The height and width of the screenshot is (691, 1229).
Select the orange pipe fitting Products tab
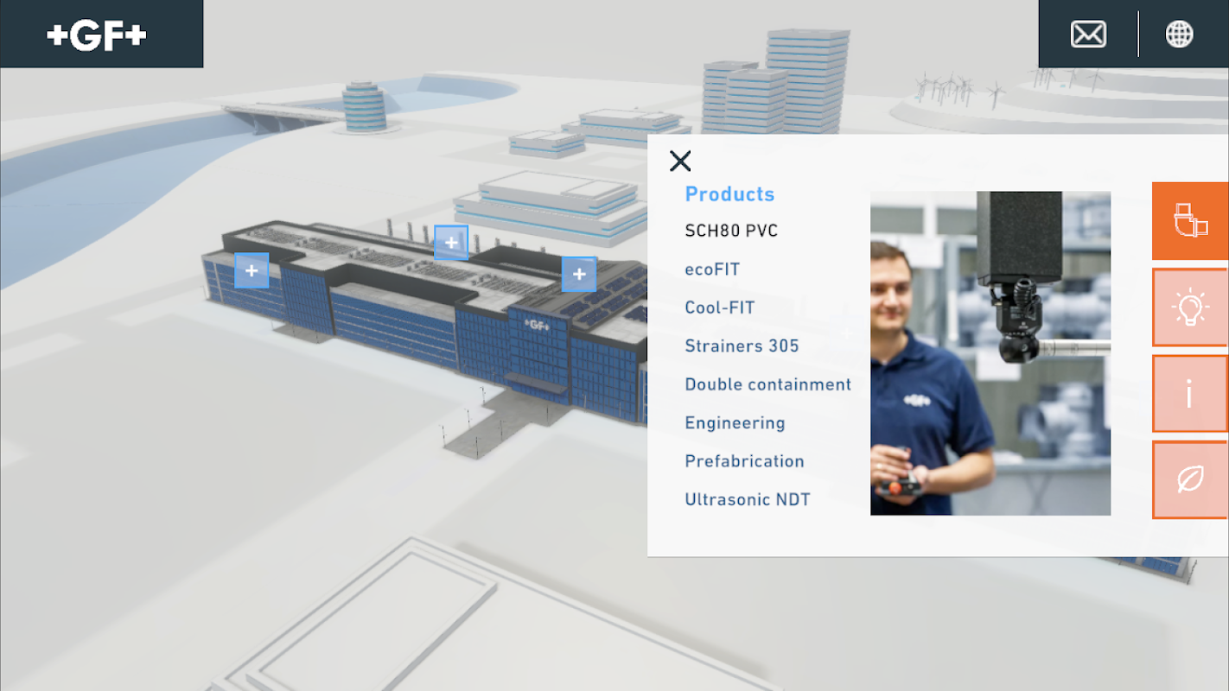[x=1190, y=221]
